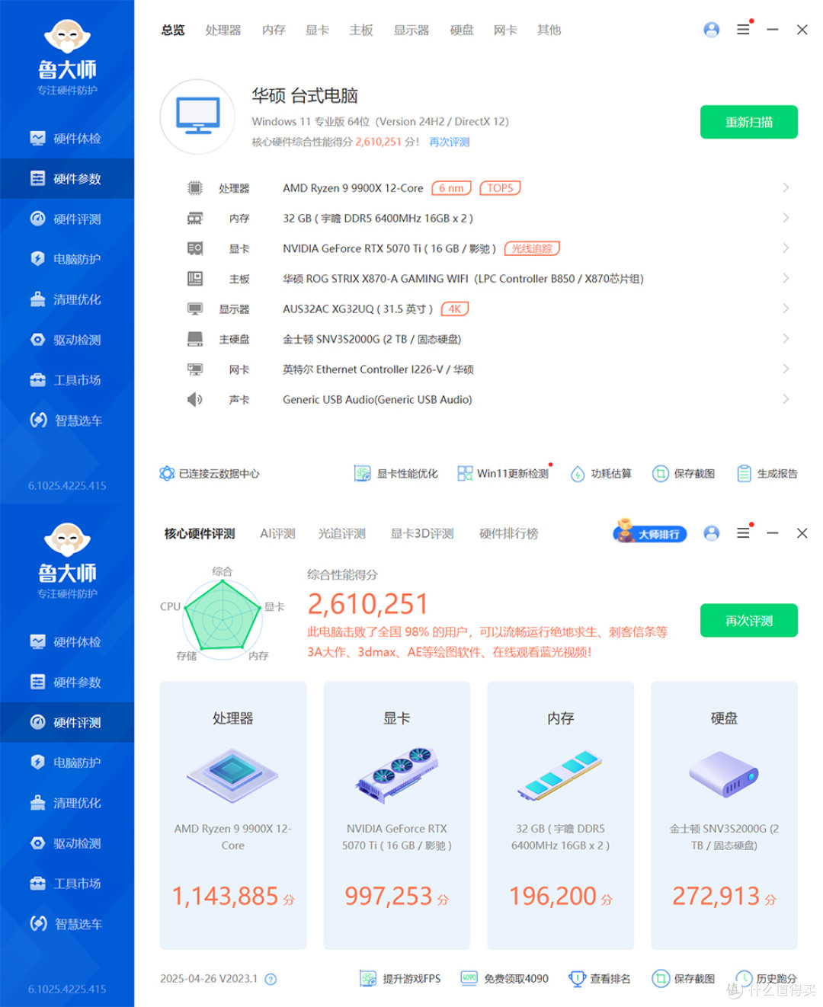The height and width of the screenshot is (1007, 823).
Task: Switch to the 网卡 tab
Action: coord(505,30)
